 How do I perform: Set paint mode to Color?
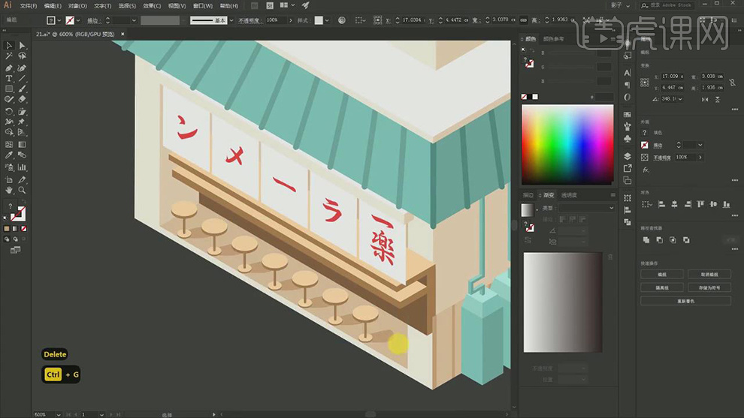tap(7, 228)
